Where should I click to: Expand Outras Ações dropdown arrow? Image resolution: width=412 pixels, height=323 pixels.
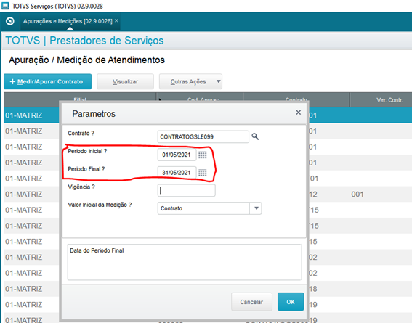pos(218,81)
